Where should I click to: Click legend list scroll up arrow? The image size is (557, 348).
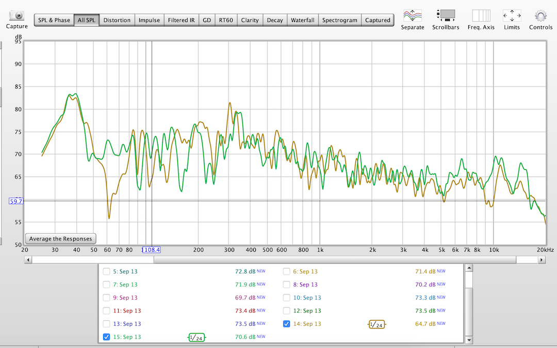[x=468, y=268]
